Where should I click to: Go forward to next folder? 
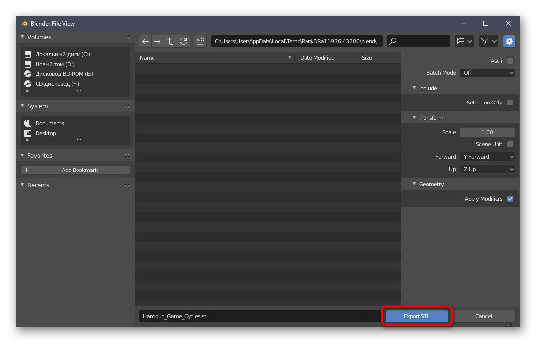(x=157, y=41)
